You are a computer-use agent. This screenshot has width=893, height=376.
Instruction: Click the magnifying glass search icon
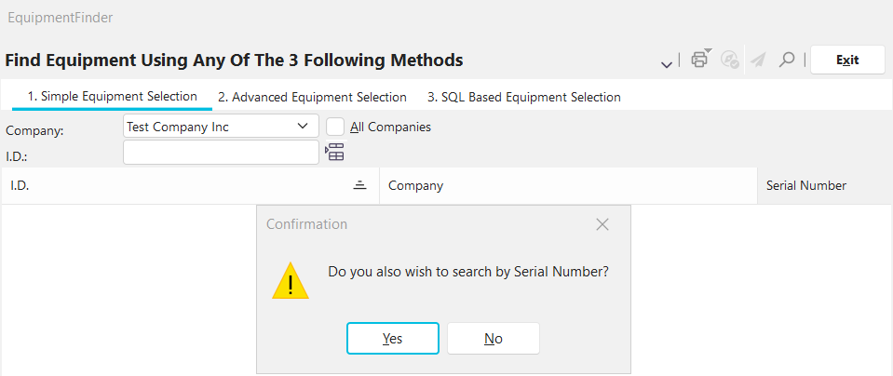787,60
